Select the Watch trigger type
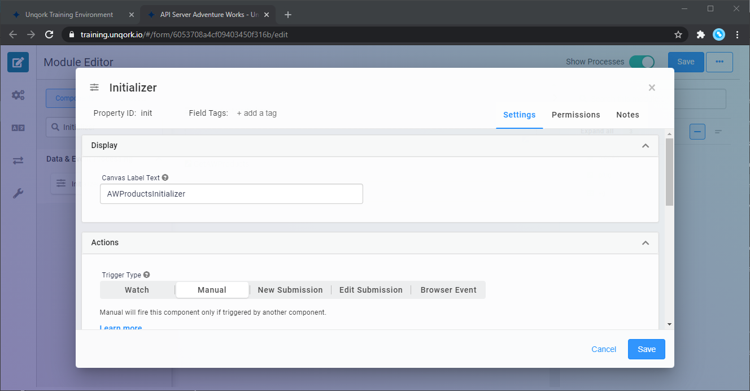 137,290
